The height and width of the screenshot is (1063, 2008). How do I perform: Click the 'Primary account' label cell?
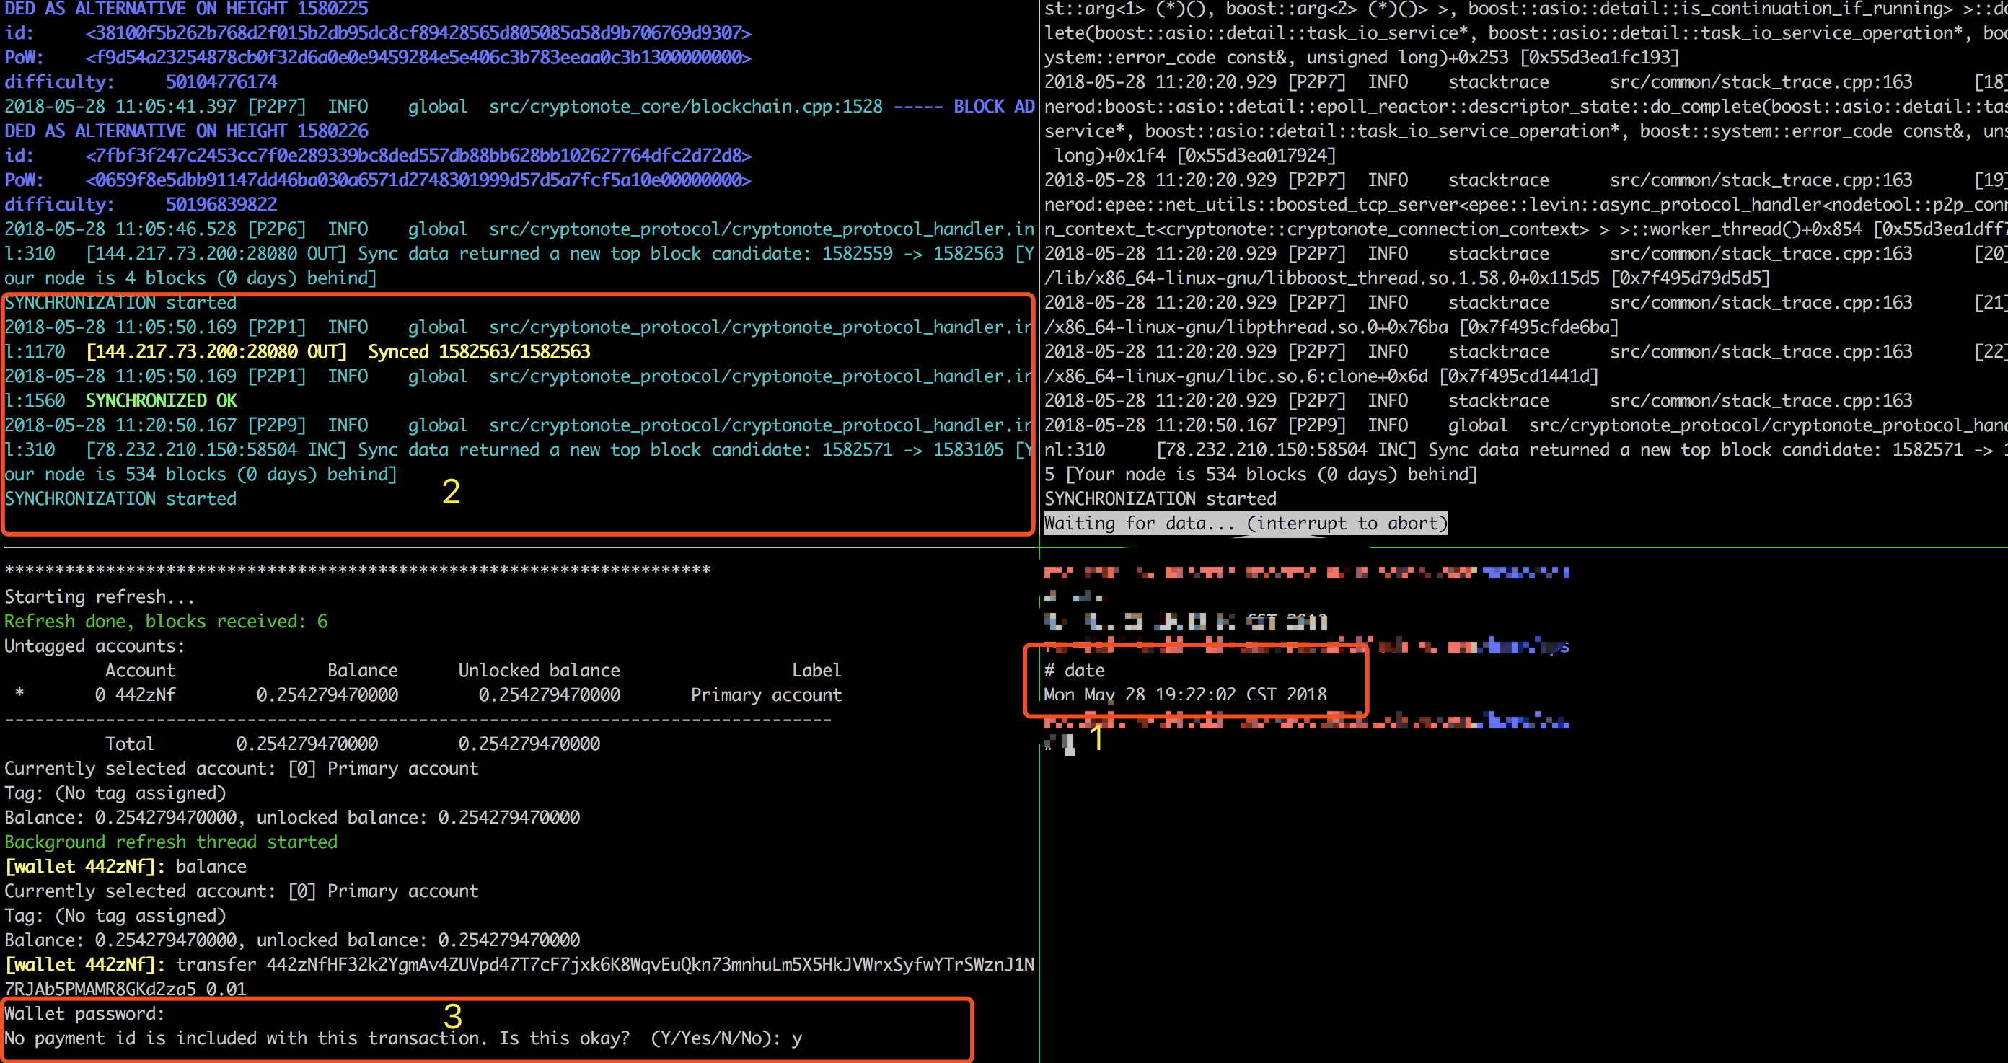click(766, 694)
